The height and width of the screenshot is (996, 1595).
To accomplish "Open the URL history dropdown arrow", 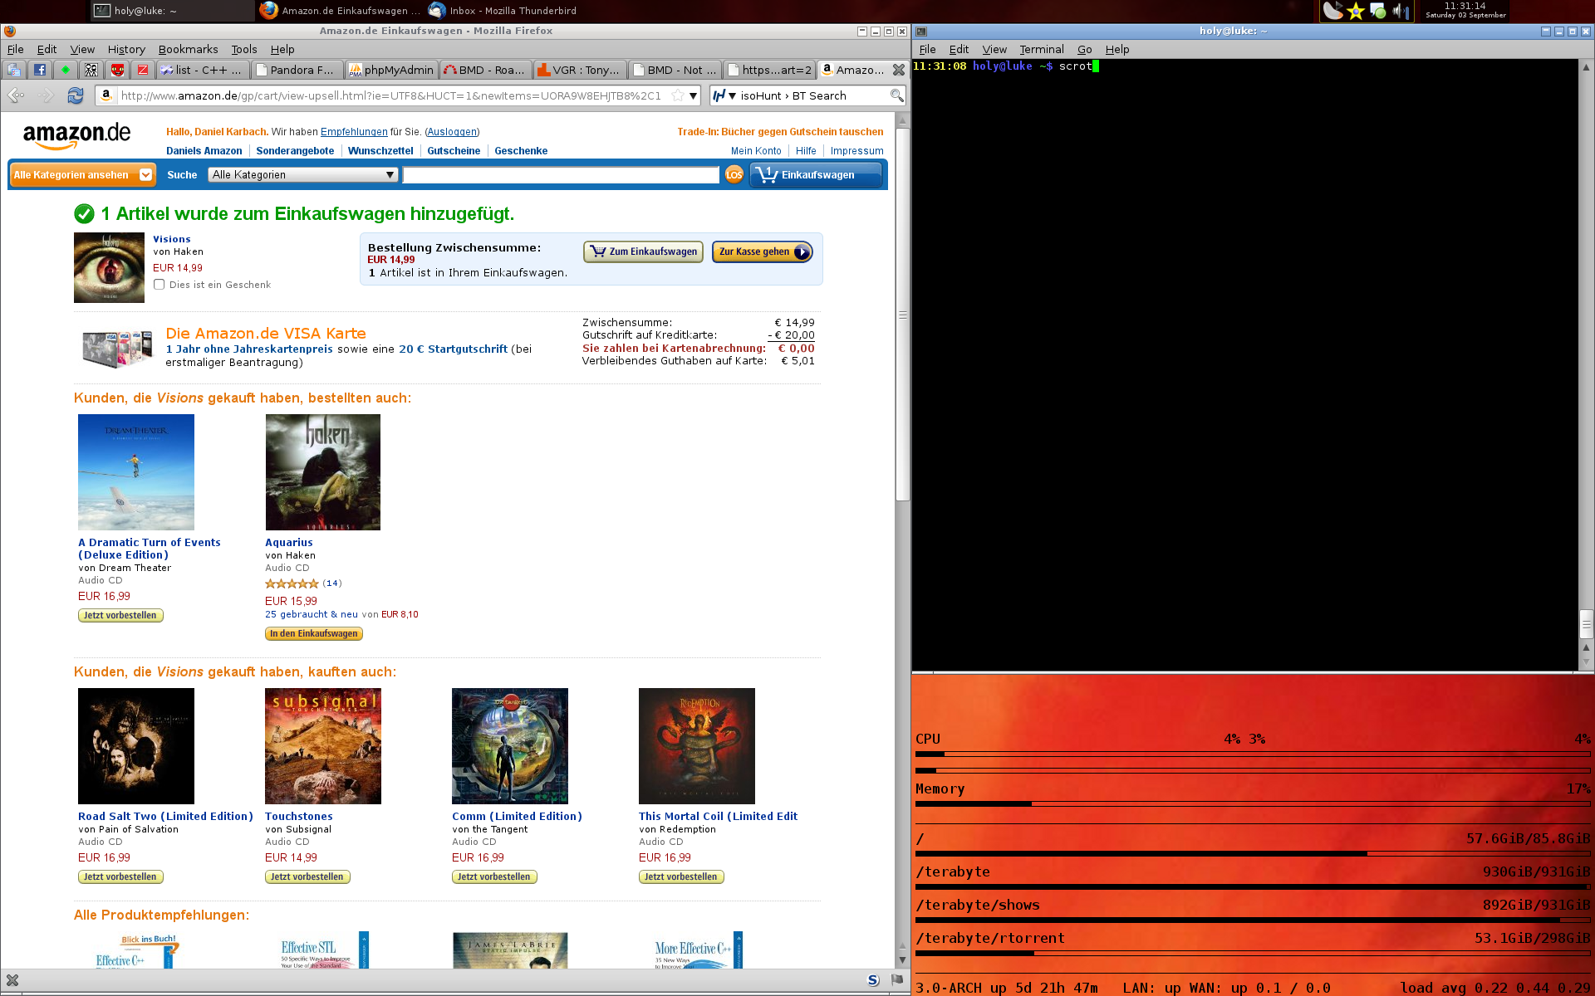I will 693,95.
